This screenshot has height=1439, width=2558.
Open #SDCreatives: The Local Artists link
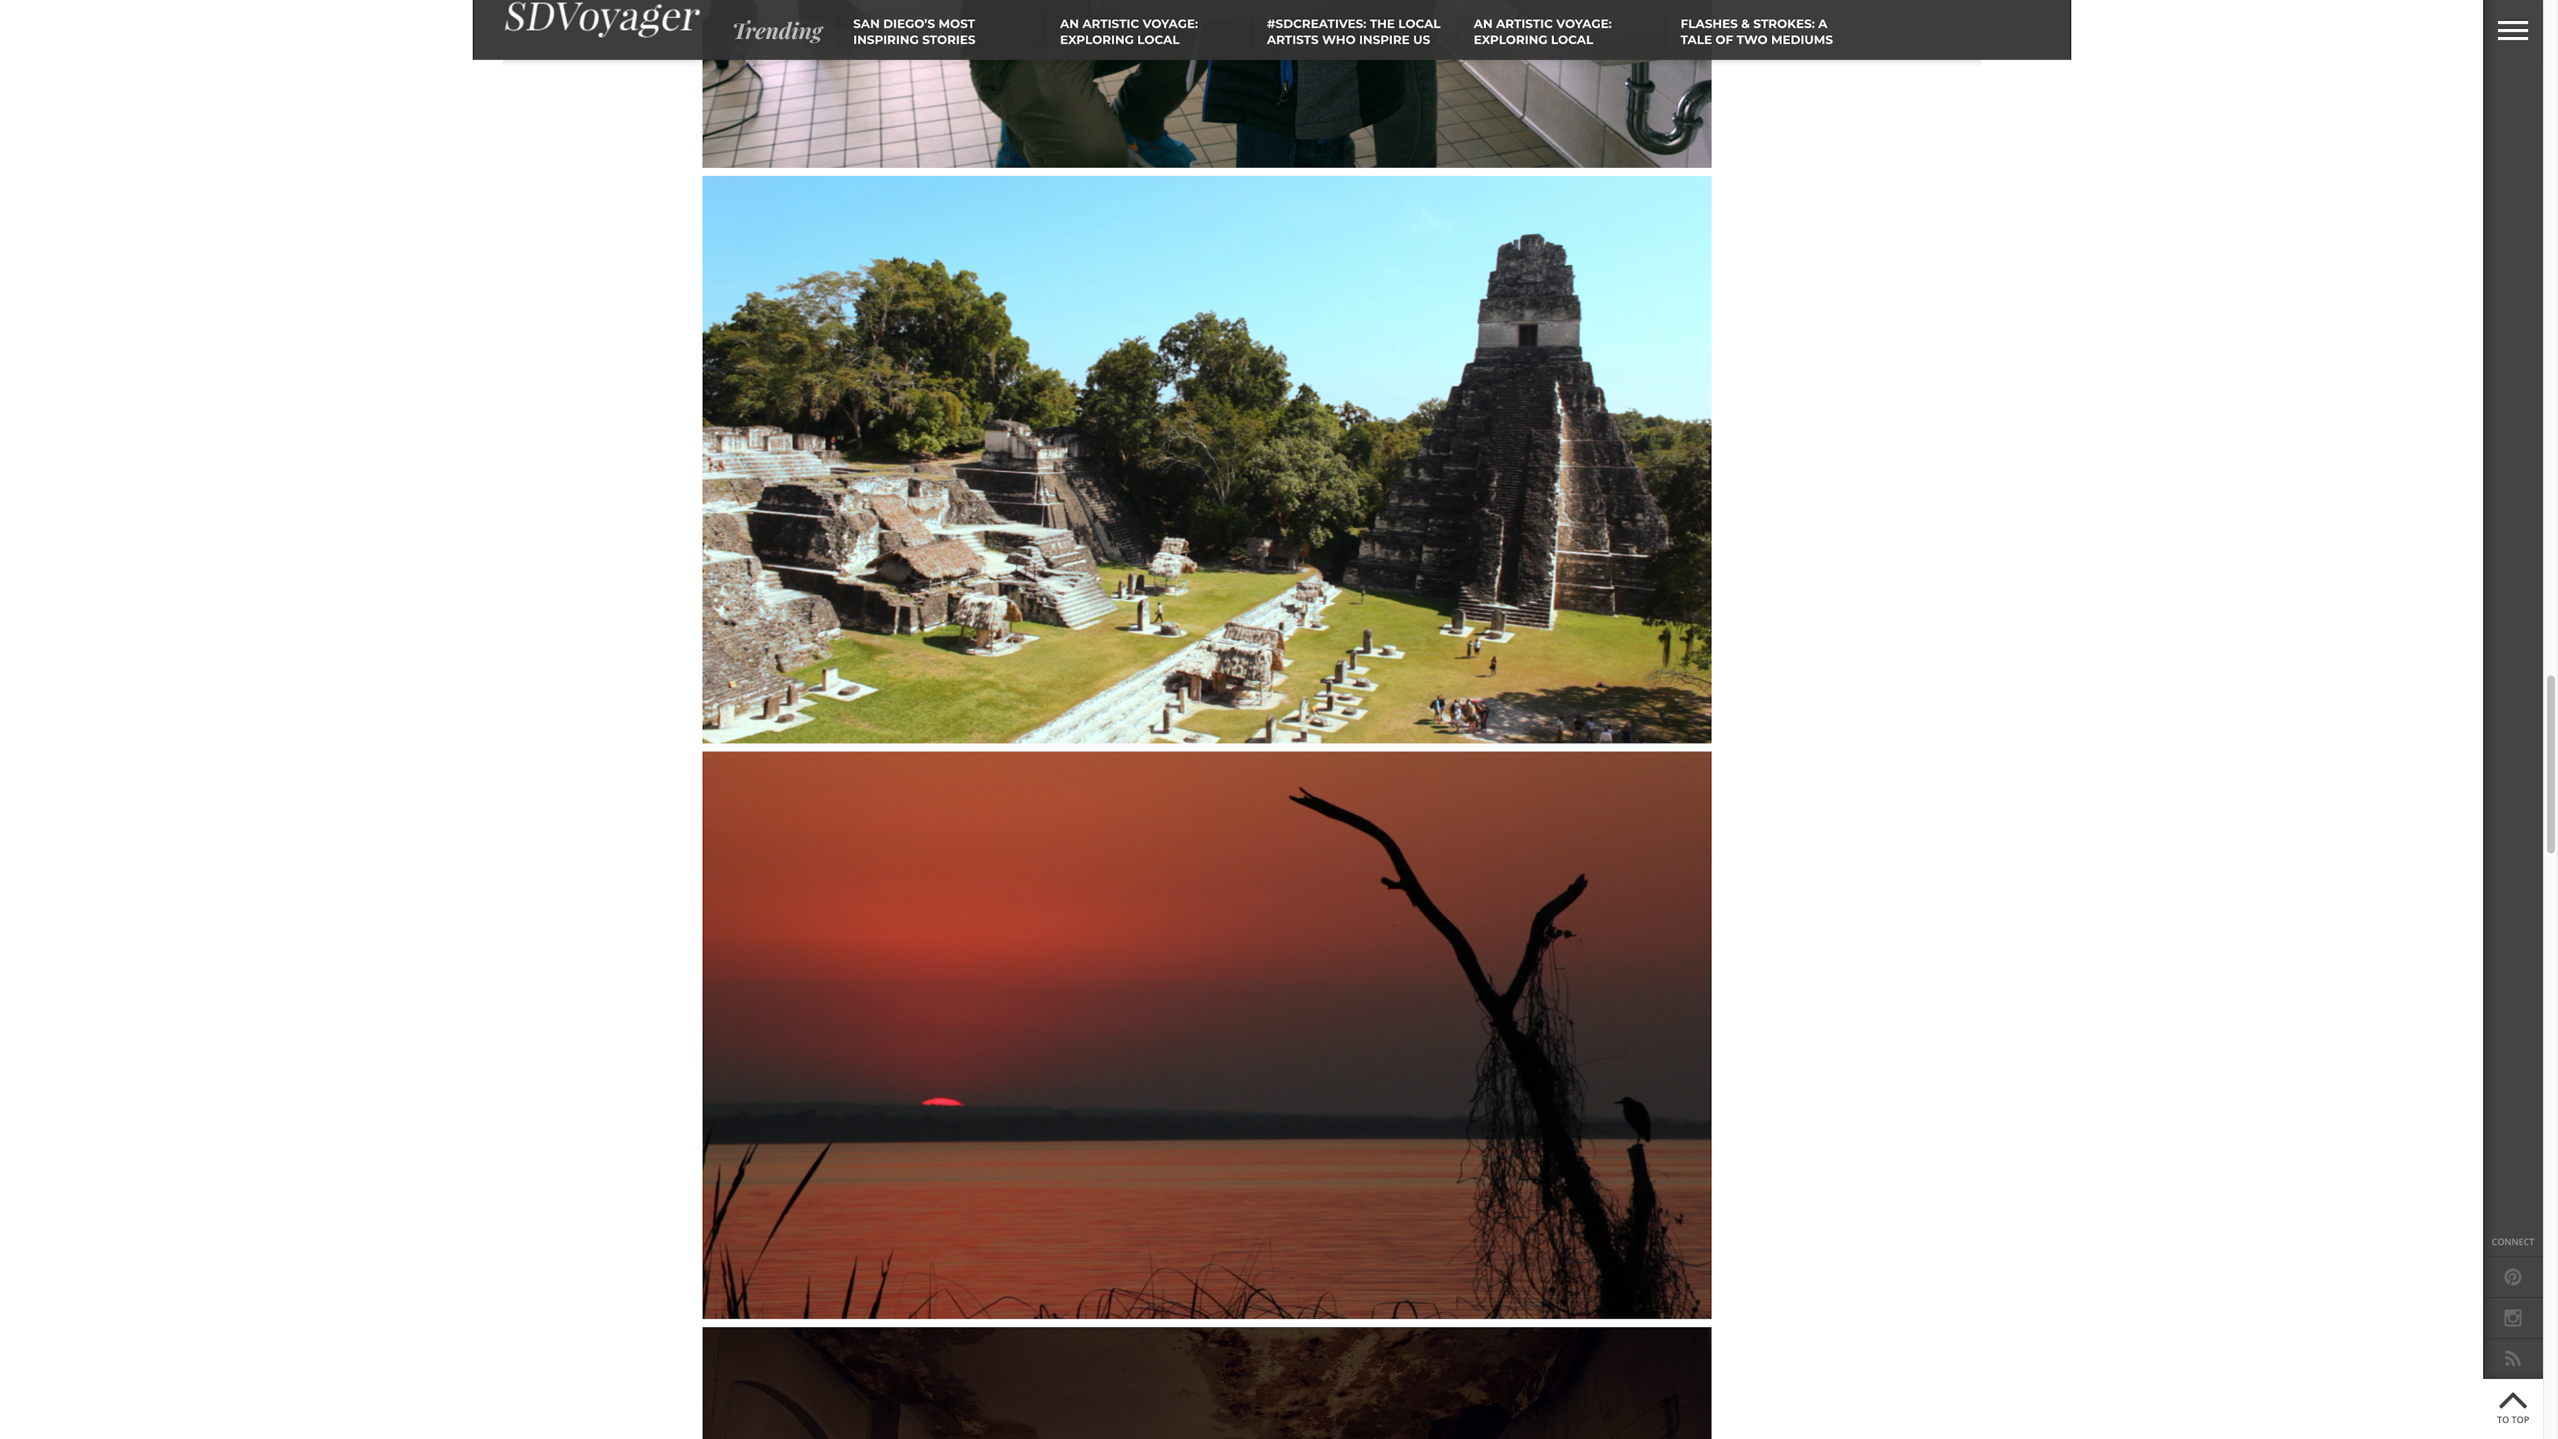[x=1352, y=32]
